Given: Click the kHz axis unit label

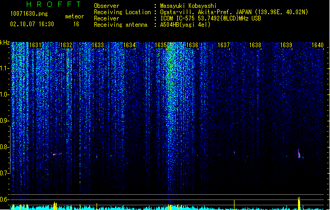Looking at the screenshot, I should pyautogui.click(x=5, y=43).
